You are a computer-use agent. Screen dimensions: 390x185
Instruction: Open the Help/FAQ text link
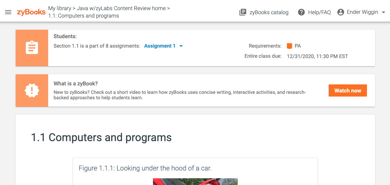(x=319, y=12)
